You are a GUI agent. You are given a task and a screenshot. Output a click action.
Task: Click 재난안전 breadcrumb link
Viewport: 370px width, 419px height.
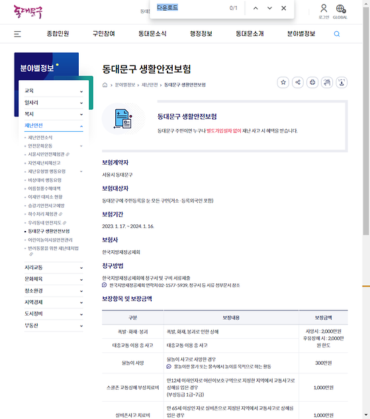click(x=150, y=85)
